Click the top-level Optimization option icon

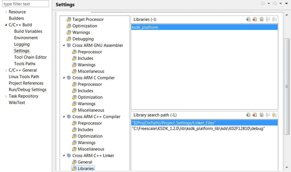point(69,26)
